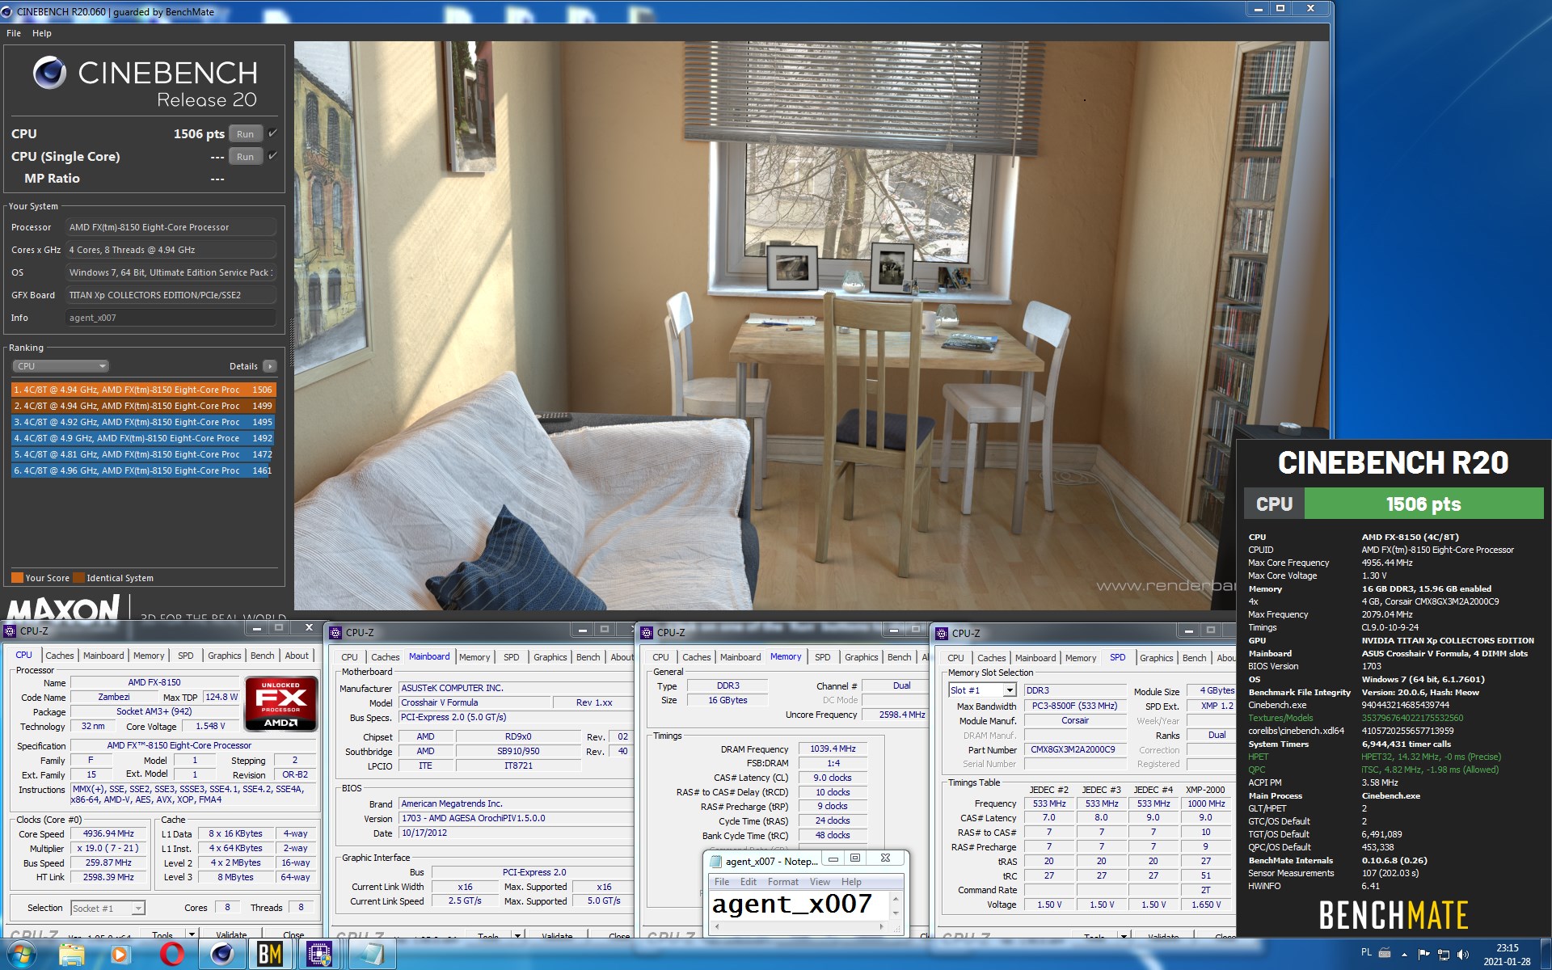Image resolution: width=1552 pixels, height=970 pixels.
Task: Select Memory tab in first CPU-Z window
Action: point(149,656)
